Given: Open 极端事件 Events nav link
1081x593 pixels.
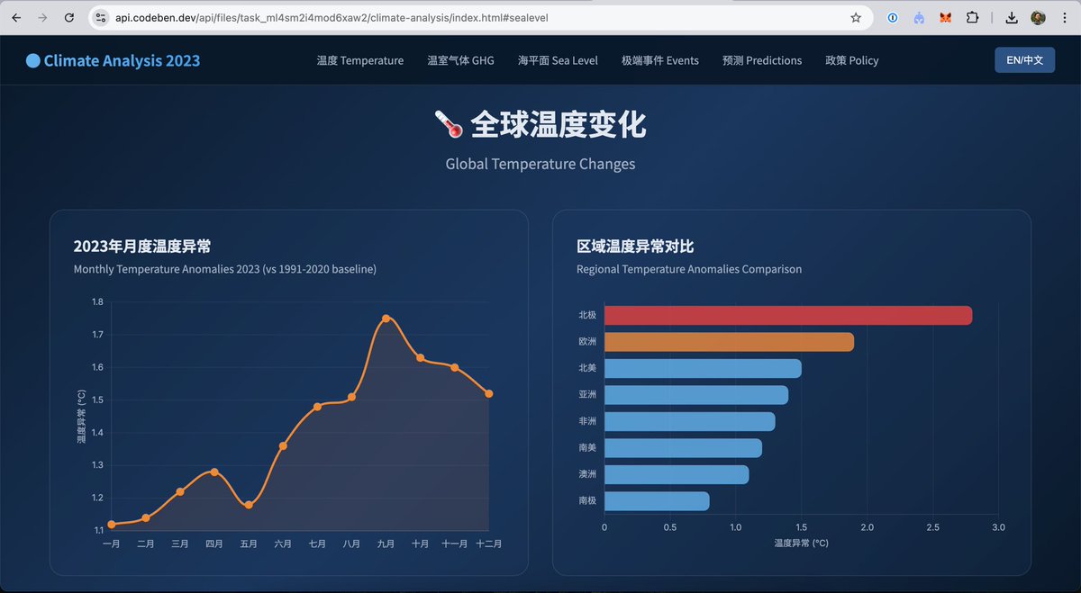Looking at the screenshot, I should [x=660, y=60].
